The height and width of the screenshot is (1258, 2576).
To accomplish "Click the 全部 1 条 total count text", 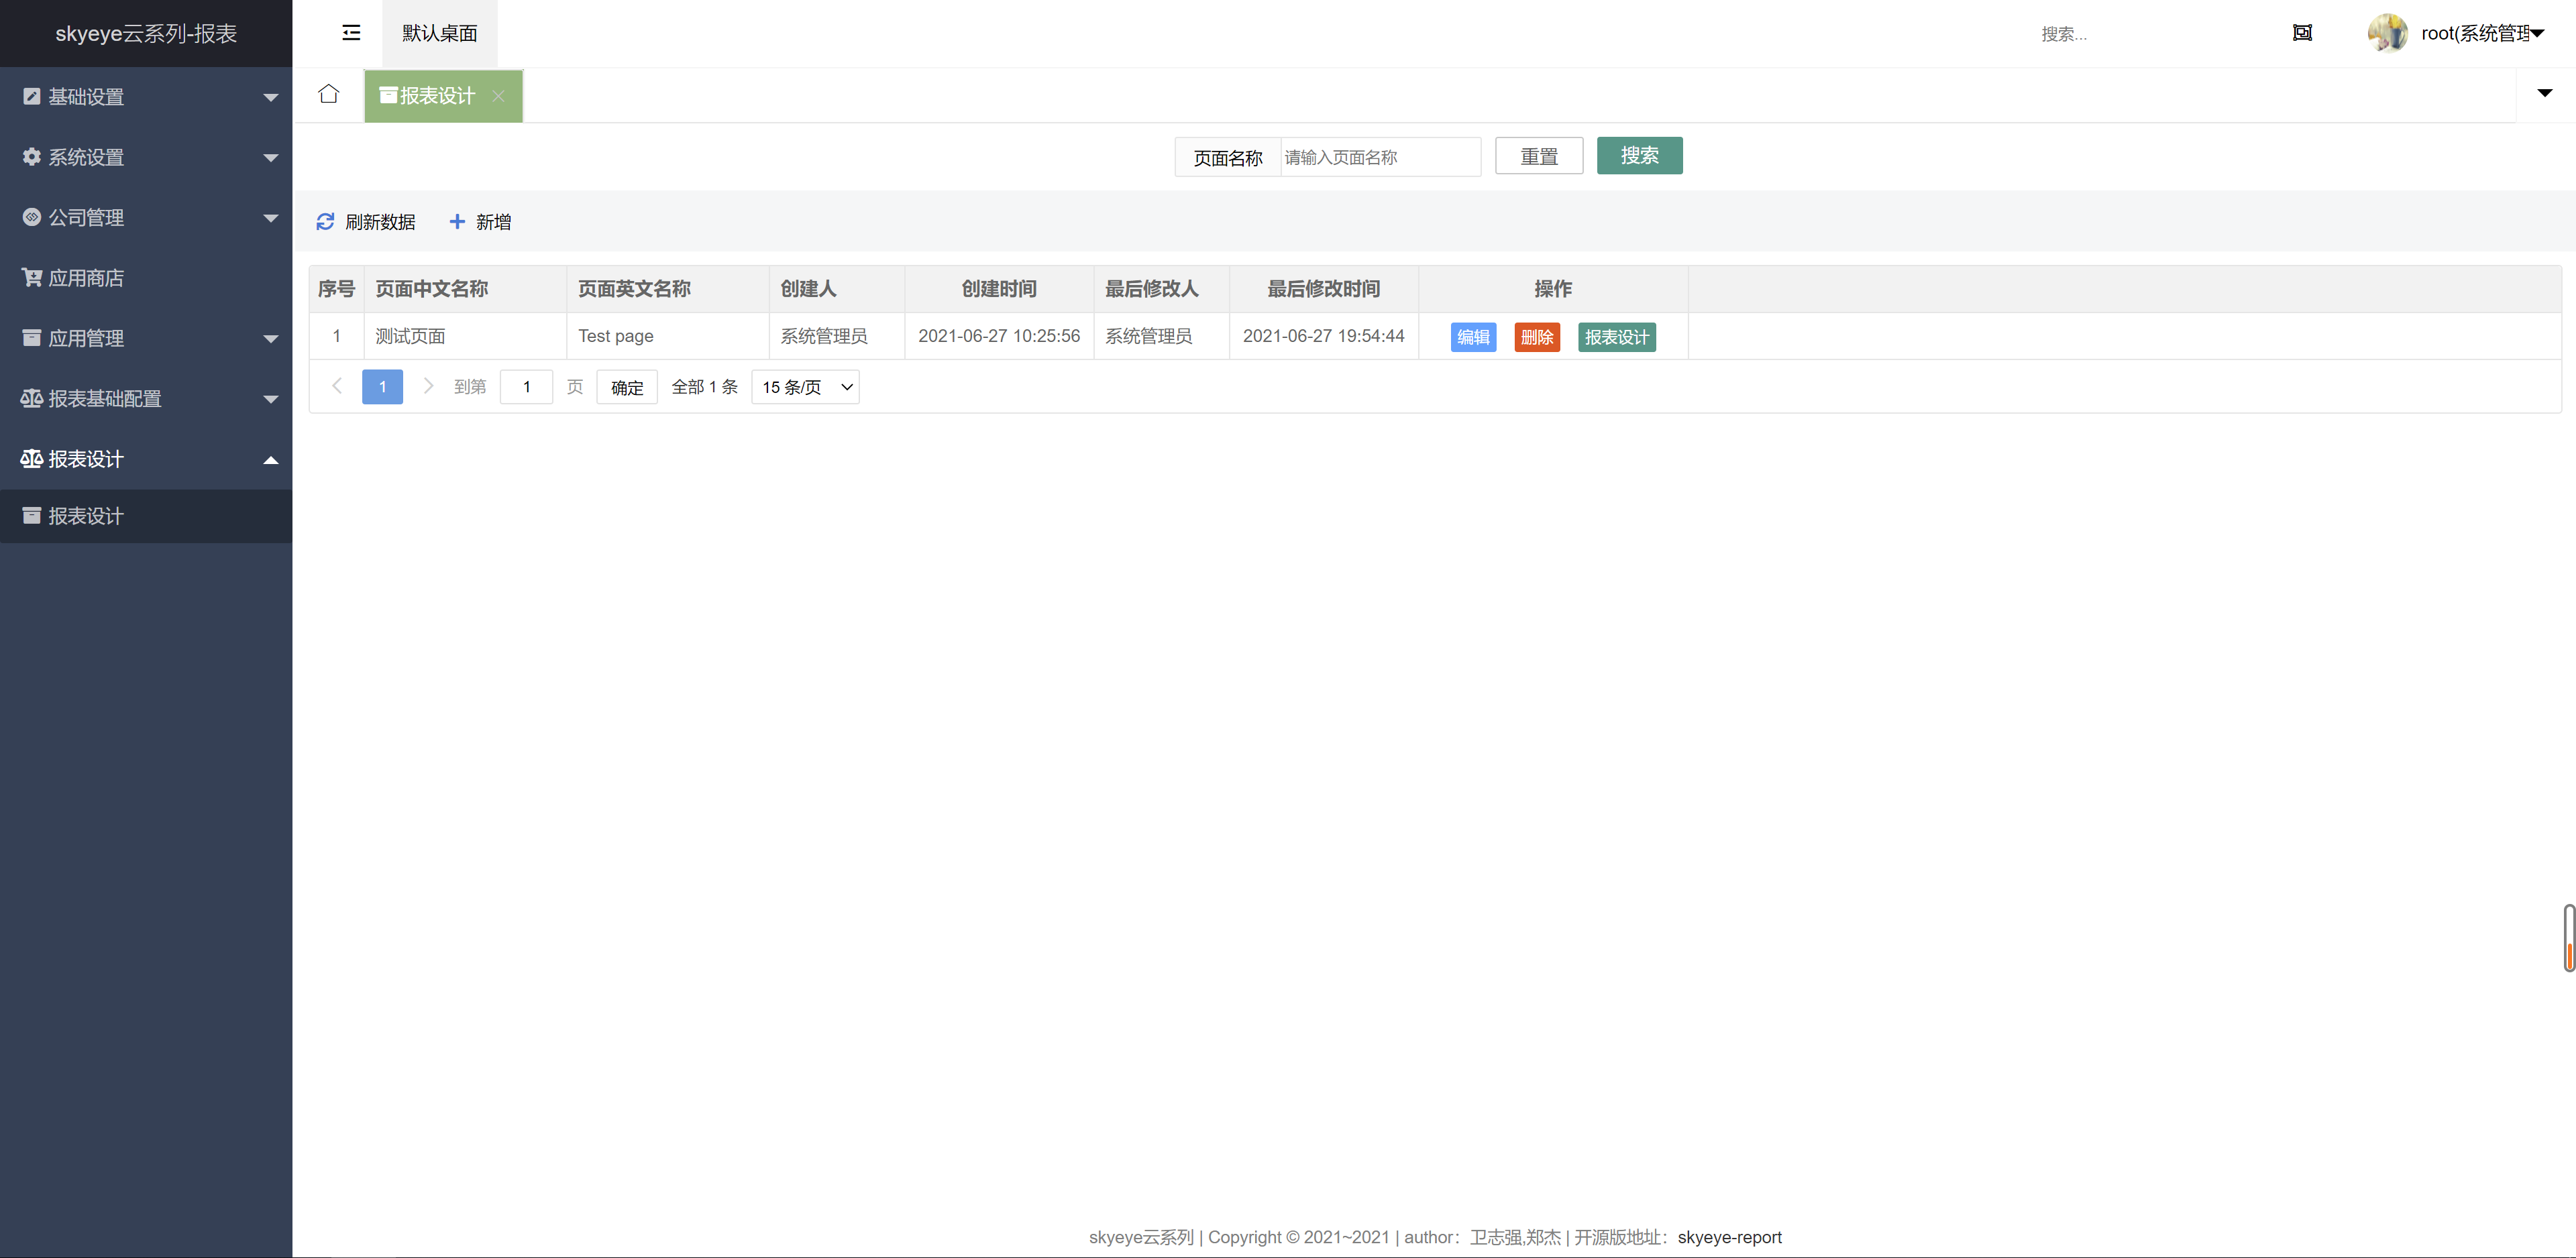I will pos(704,387).
